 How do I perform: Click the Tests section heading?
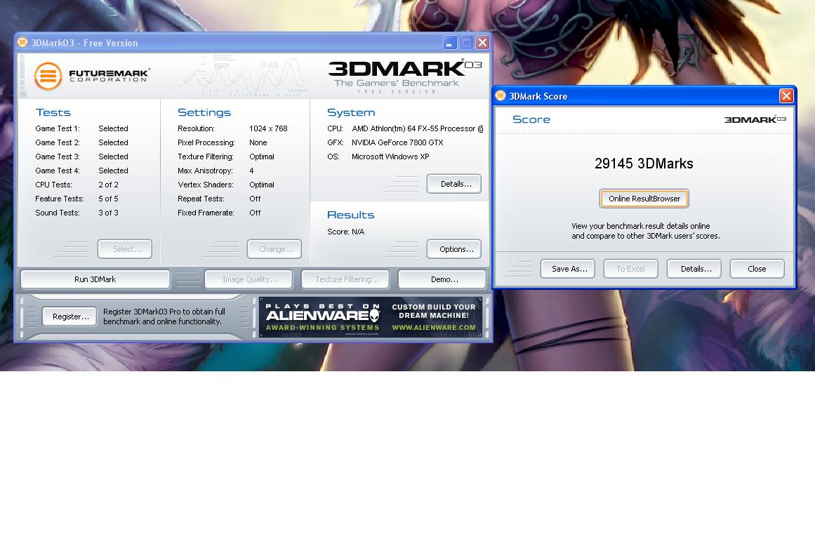pos(53,112)
